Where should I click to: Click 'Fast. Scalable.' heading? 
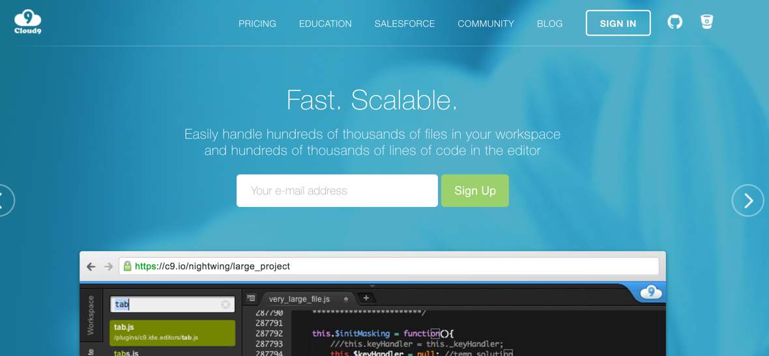[x=372, y=100]
